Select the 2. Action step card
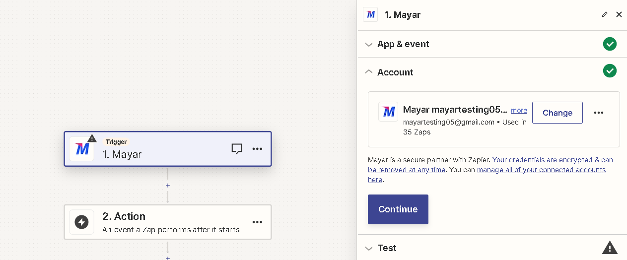 click(x=168, y=222)
